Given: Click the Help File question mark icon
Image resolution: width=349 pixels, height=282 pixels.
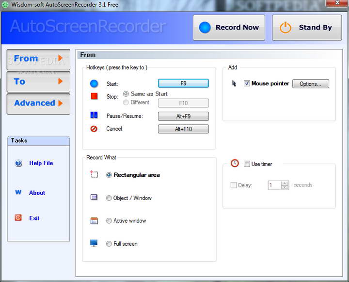Looking at the screenshot, I should (18, 163).
